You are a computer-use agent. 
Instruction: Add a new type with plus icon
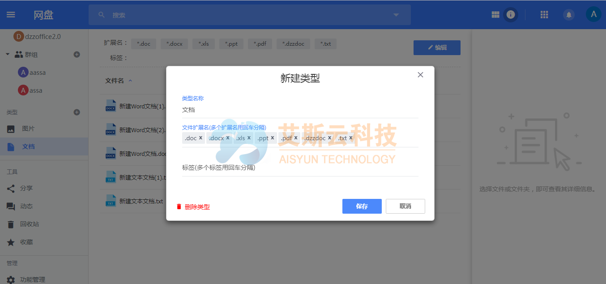click(77, 112)
